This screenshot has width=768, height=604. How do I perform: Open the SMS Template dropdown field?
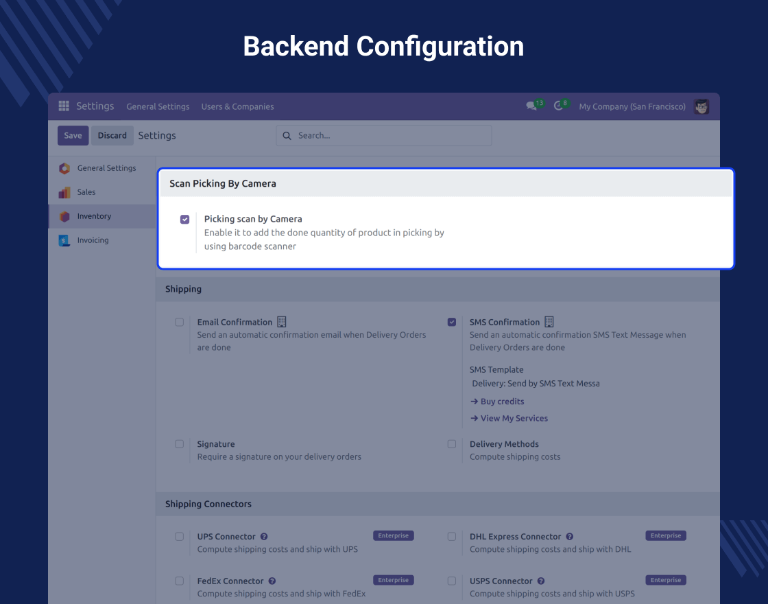point(536,384)
